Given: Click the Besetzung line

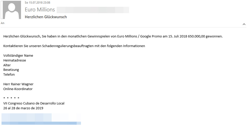Looking at the screenshot, I should (x=11, y=70).
